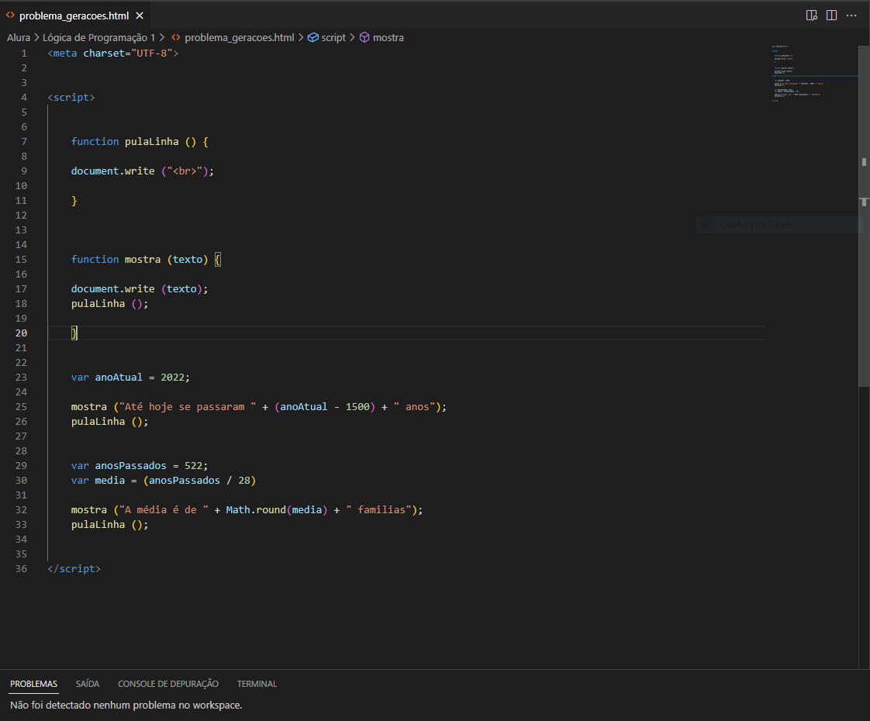The image size is (870, 721).
Task: Click the HTML file icon in the breadcrumb
Action: pyautogui.click(x=176, y=38)
